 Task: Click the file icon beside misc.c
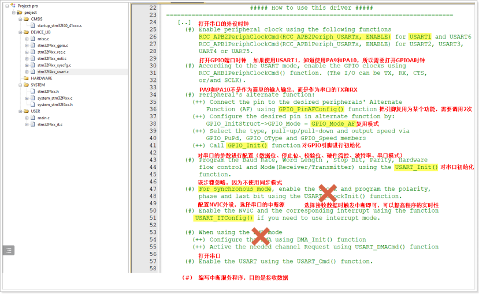[33, 39]
